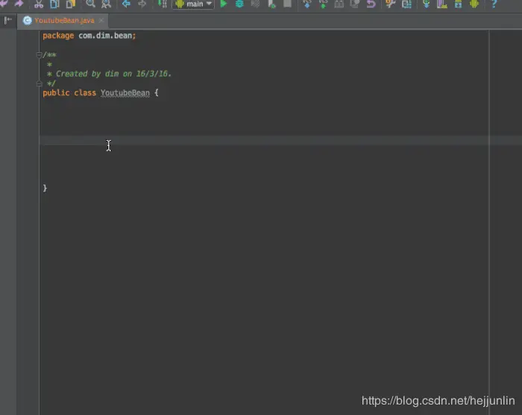
Task: Click the Settings panel icon next to wrench
Action: pyautogui.click(x=406, y=4)
